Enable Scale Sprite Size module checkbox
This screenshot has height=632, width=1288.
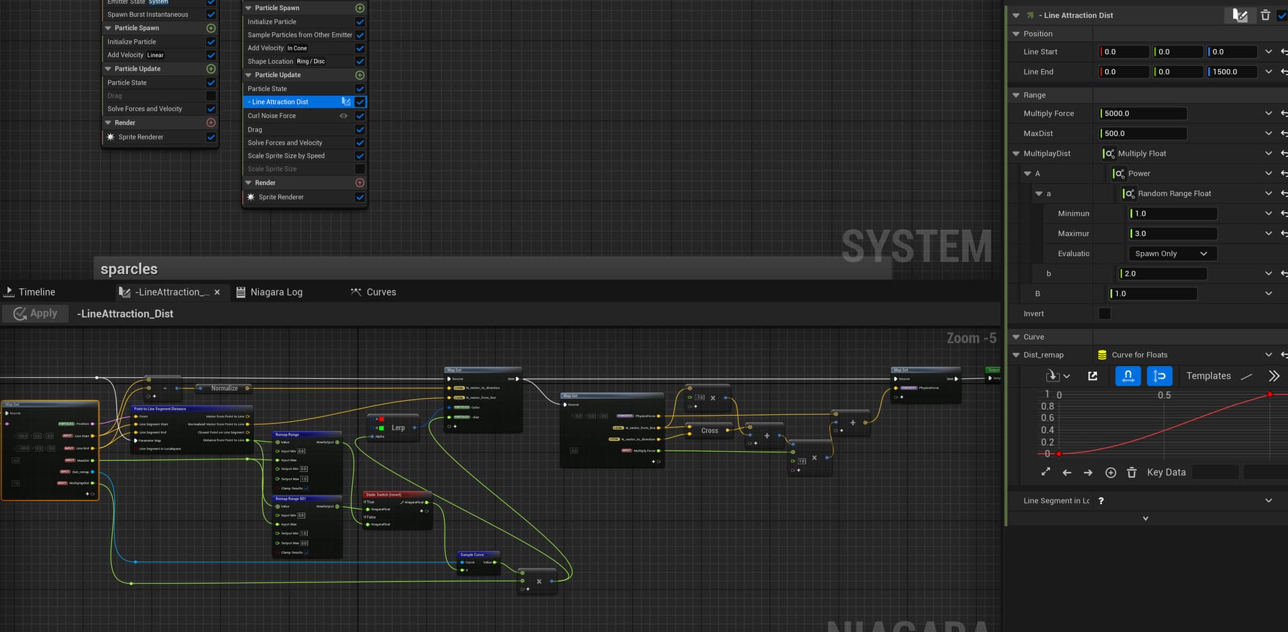360,169
